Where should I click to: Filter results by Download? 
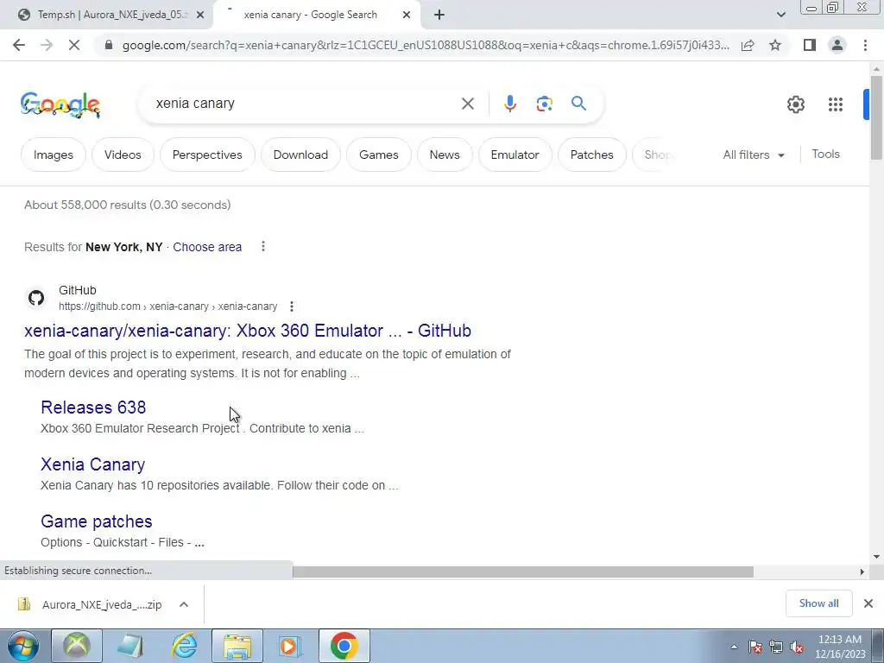[x=300, y=155]
